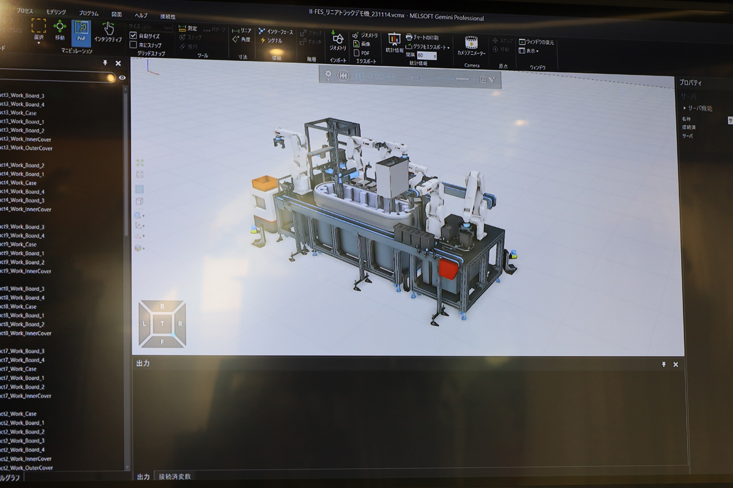Pin the 出力 output panel
The width and height of the screenshot is (733, 488).
point(664,364)
